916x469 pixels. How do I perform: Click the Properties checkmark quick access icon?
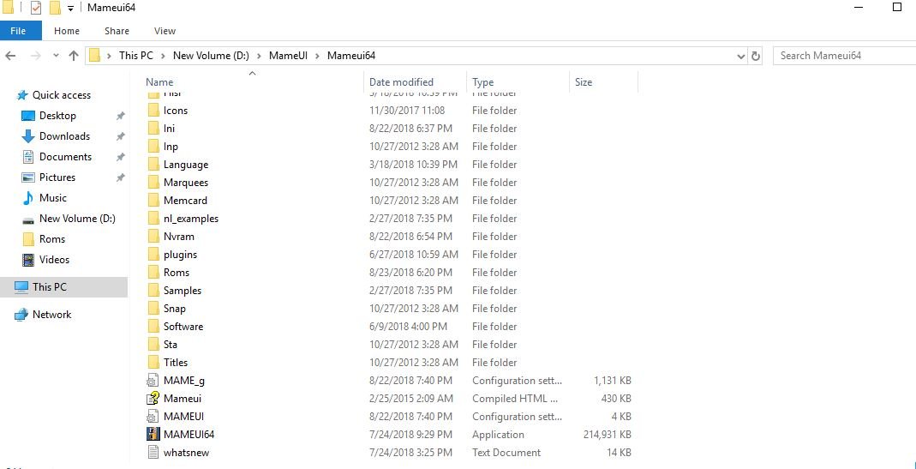36,9
